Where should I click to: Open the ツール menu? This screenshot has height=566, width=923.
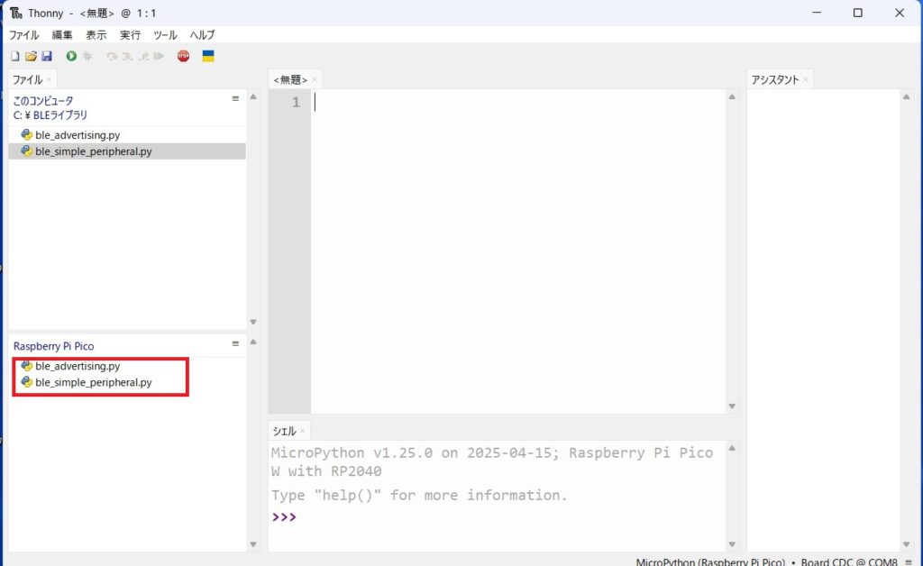click(x=165, y=35)
